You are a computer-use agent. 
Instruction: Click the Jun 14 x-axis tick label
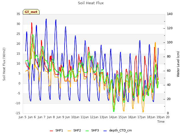pos(108,117)
